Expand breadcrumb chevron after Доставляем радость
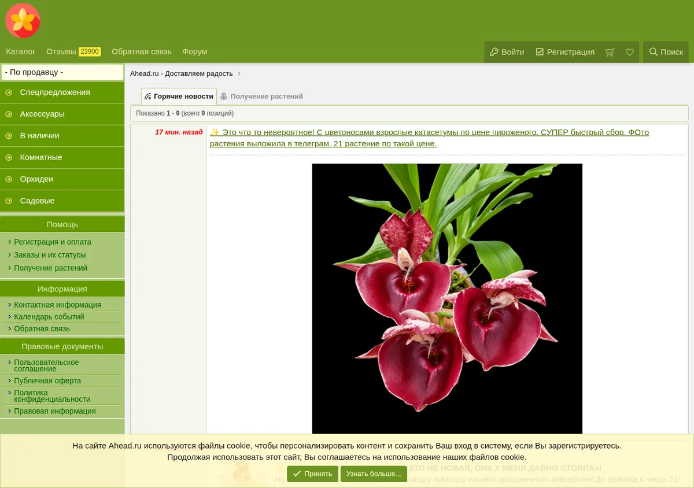694x488 pixels. [x=239, y=73]
